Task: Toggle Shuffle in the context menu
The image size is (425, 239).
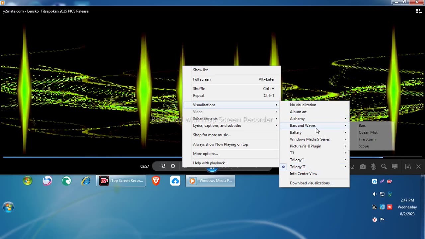Action: tap(231, 89)
